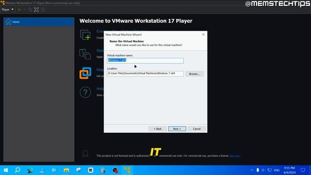Click the green power on play icon
The height and width of the screenshot is (175, 311).
coord(19,10)
